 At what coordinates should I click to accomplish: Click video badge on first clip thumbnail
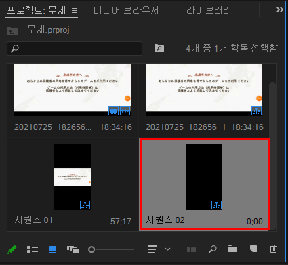(113, 110)
